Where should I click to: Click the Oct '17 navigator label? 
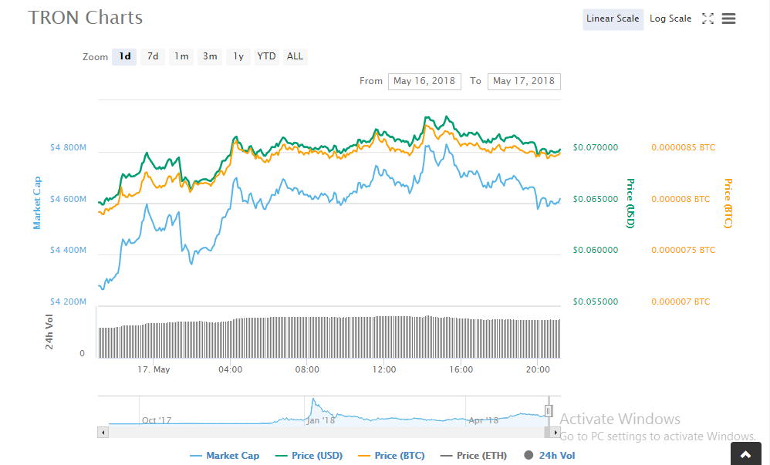(157, 421)
